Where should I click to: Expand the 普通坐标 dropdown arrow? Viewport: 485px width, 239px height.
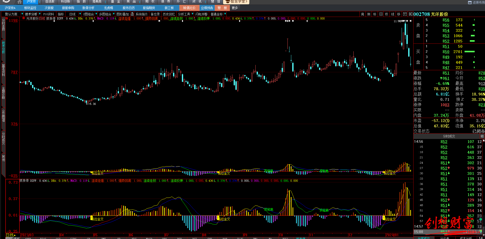225,14
